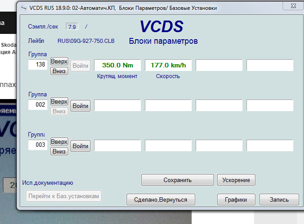Click the Лейбл label text
Screen dimensions: 304x224
[36, 41]
